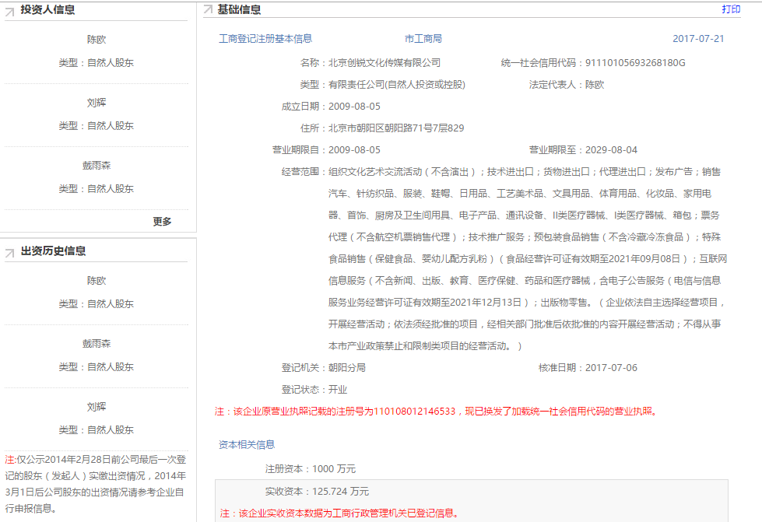Open 更多 to show more investors
Viewport: 762px width, 522px height.
tap(162, 222)
